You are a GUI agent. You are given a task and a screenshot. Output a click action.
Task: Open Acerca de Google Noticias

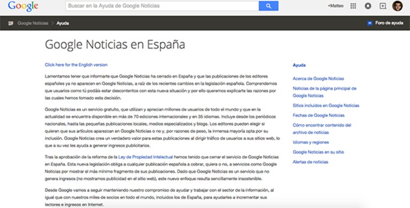pos(318,78)
